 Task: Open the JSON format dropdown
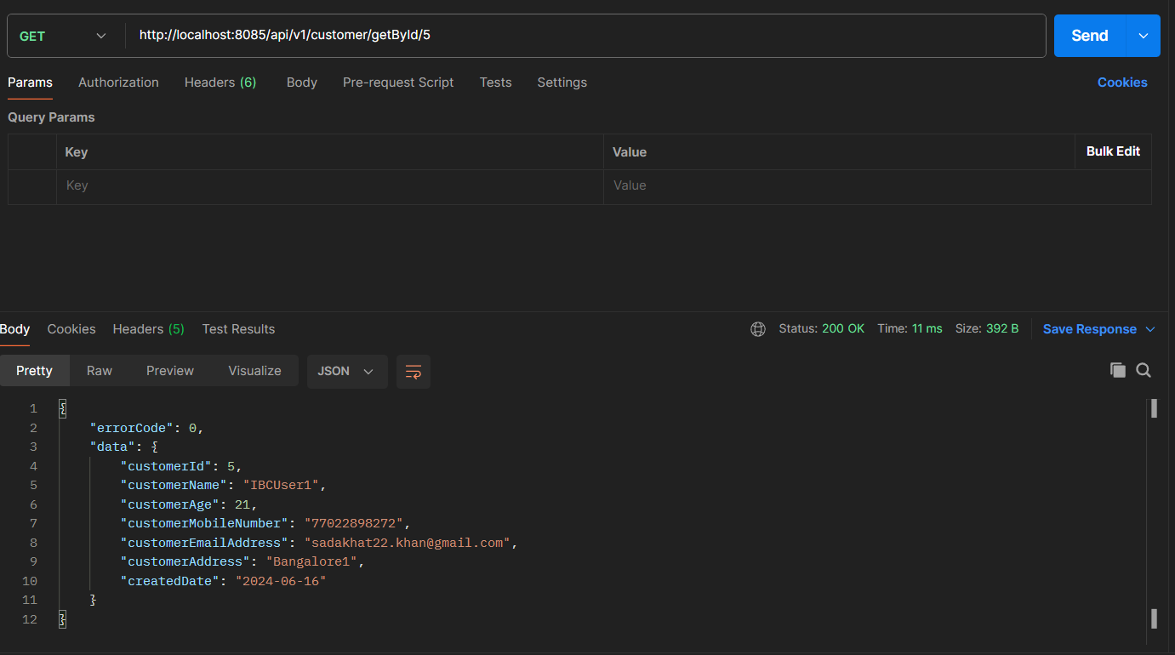pos(346,372)
